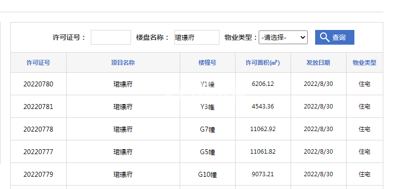Focus the 楼盘名称 input containing 珺璟府
The image size is (402, 189).
(197, 37)
